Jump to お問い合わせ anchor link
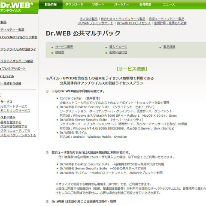This screenshot has width=206, height=206. pos(118,52)
